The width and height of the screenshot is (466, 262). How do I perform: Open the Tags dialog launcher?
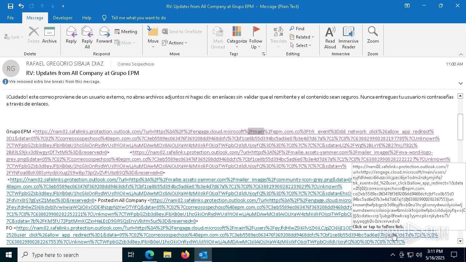coord(264,54)
